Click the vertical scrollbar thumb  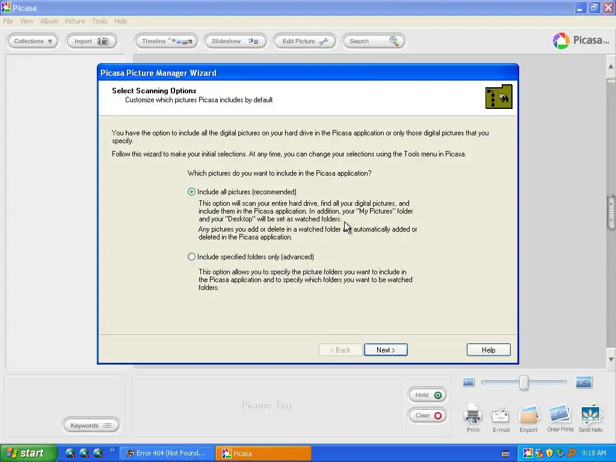(x=611, y=211)
